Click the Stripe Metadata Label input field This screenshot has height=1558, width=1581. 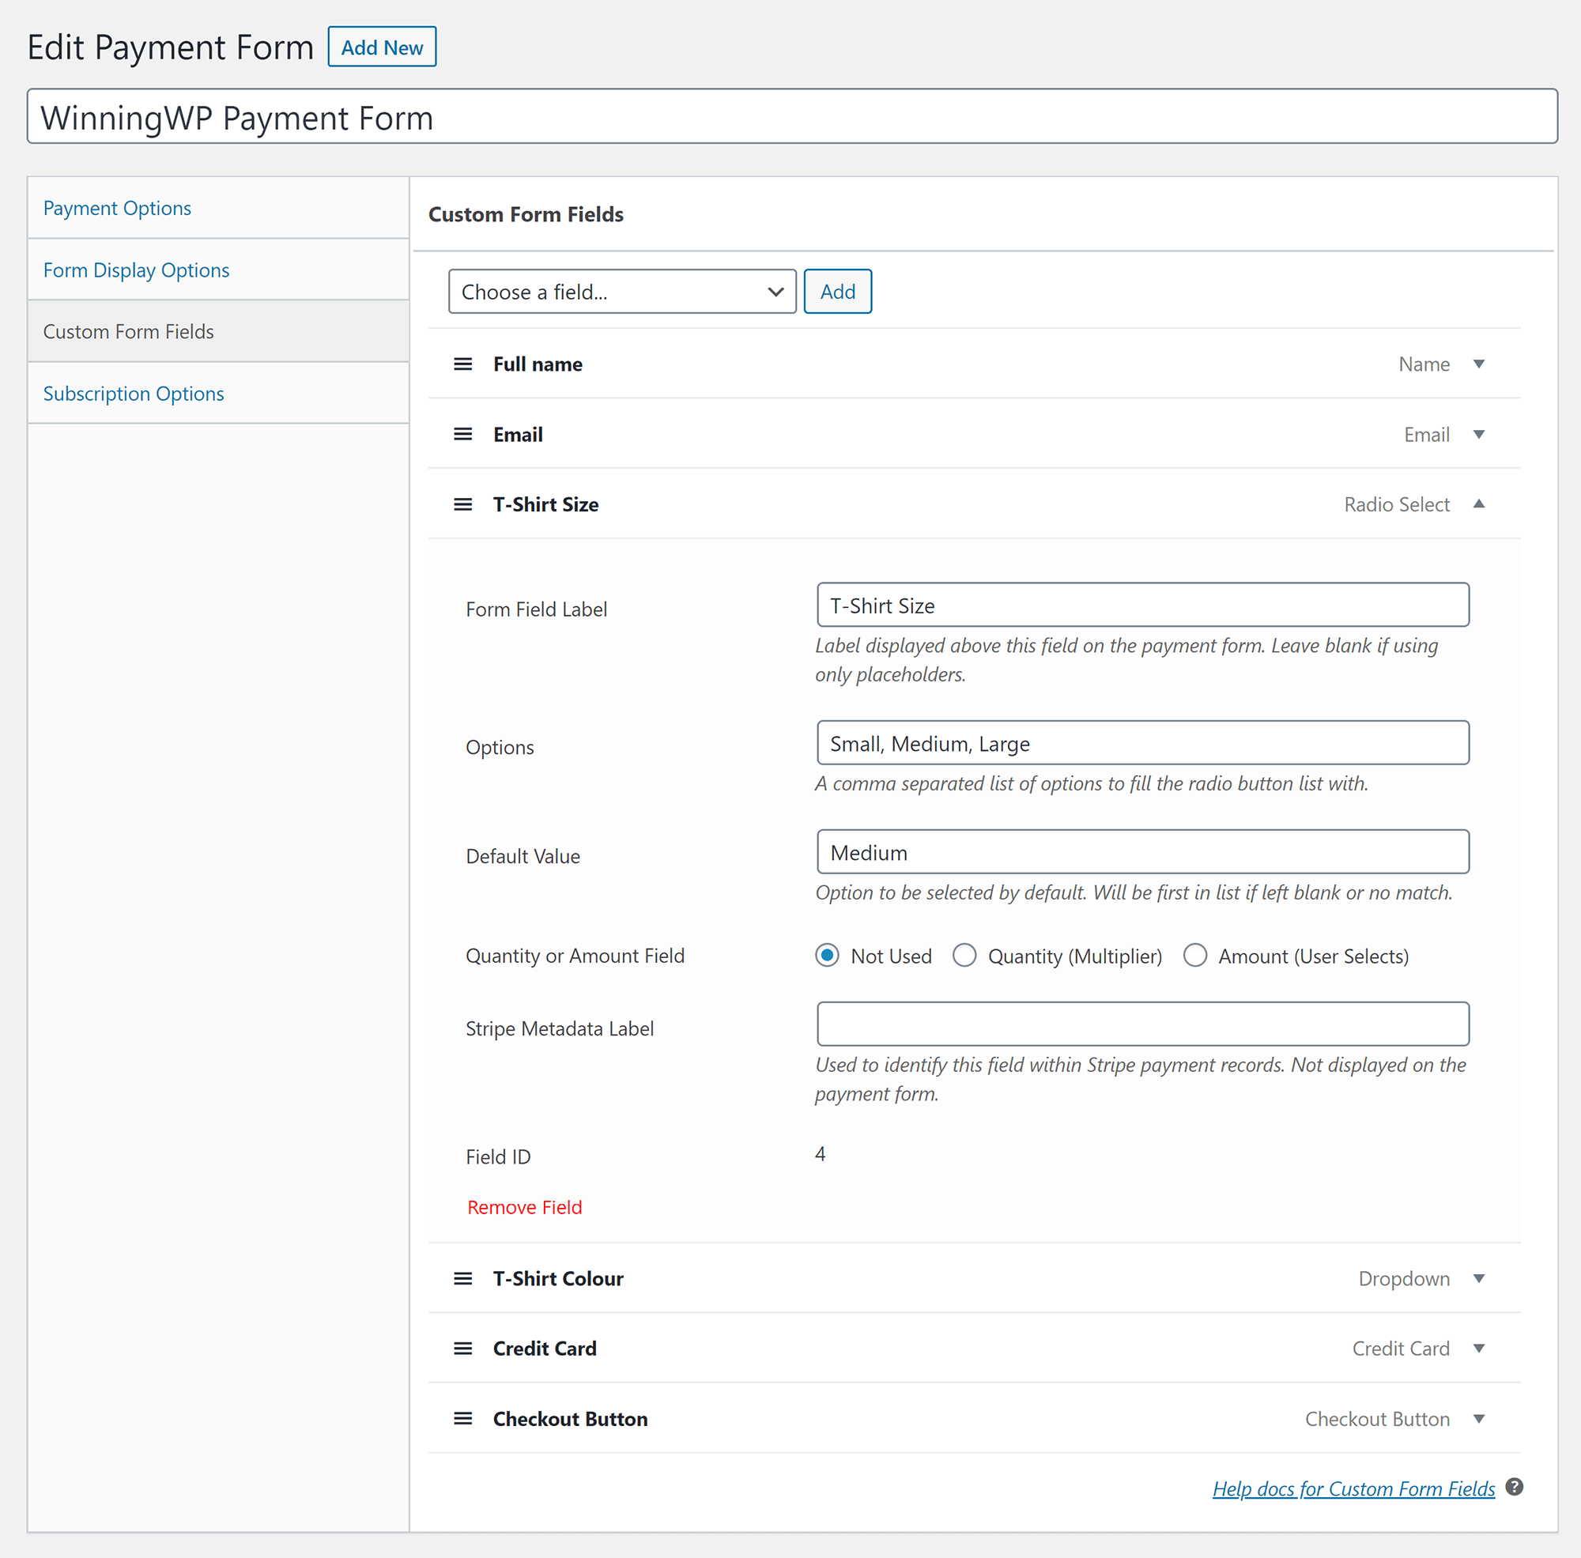click(x=1141, y=1024)
